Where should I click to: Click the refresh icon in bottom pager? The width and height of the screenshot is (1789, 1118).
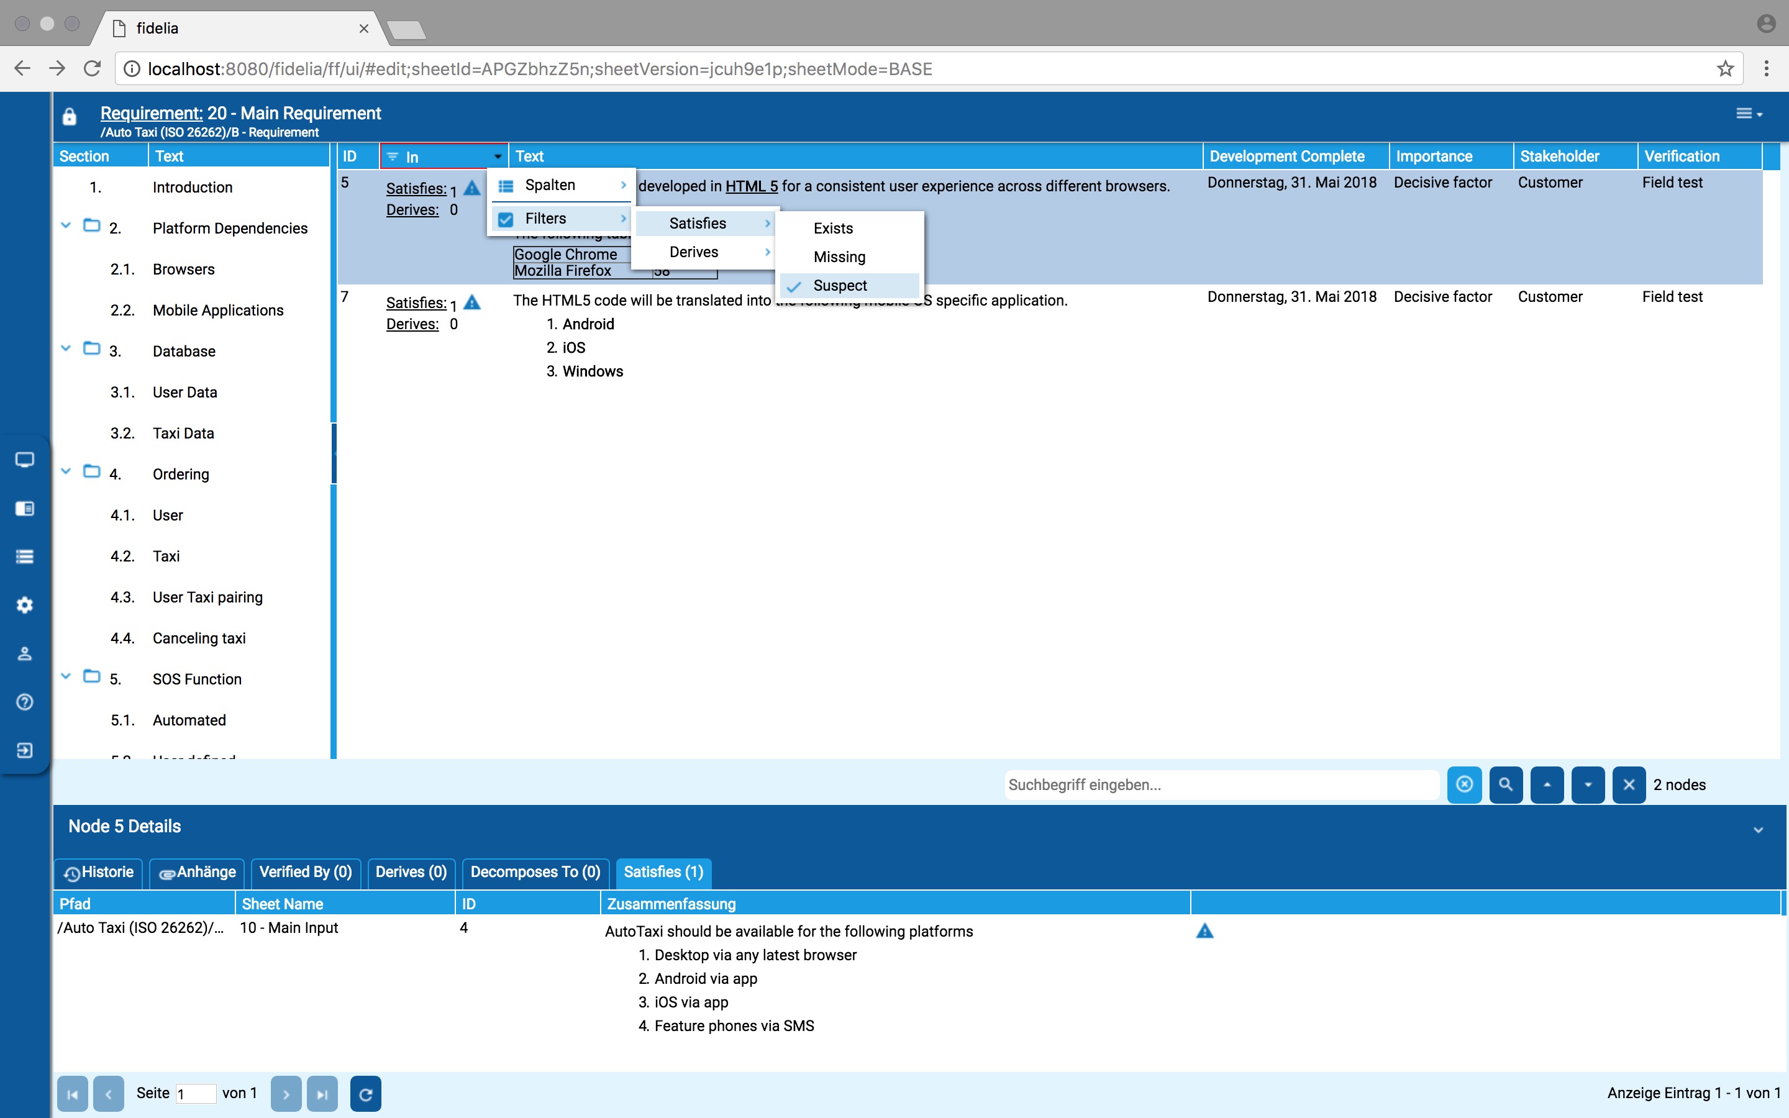(x=365, y=1094)
